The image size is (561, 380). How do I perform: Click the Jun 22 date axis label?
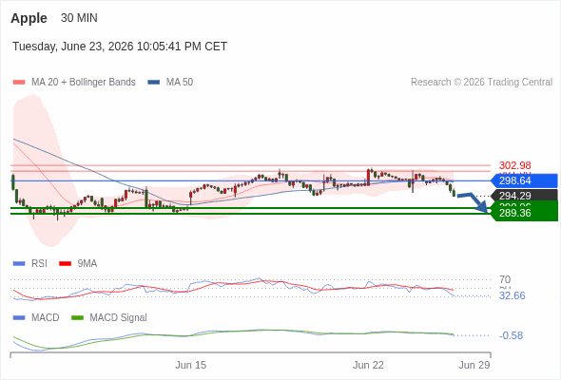point(368,365)
